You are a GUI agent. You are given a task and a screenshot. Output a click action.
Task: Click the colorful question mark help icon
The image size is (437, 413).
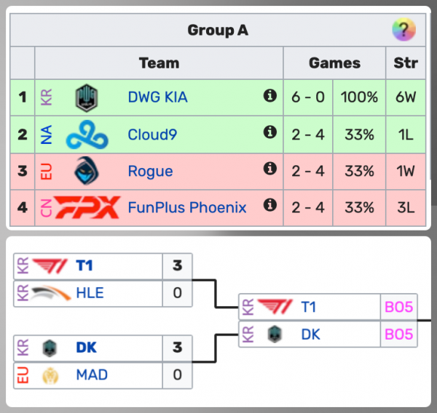[403, 31]
